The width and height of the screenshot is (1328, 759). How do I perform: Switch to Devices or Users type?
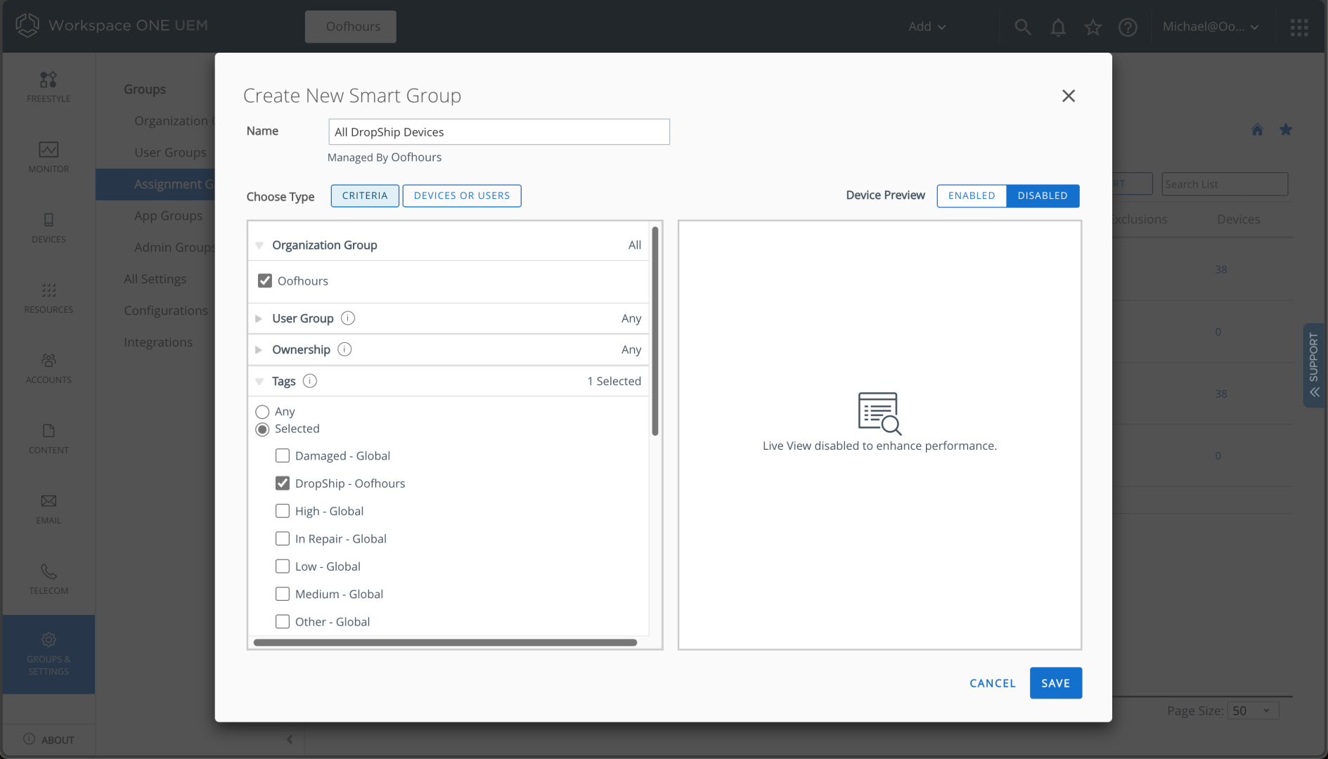pyautogui.click(x=461, y=195)
